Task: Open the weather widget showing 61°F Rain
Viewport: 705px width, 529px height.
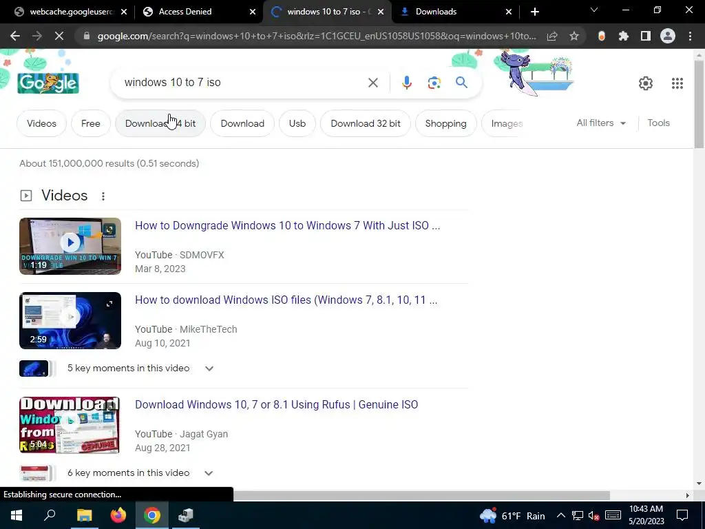Action: point(512,515)
